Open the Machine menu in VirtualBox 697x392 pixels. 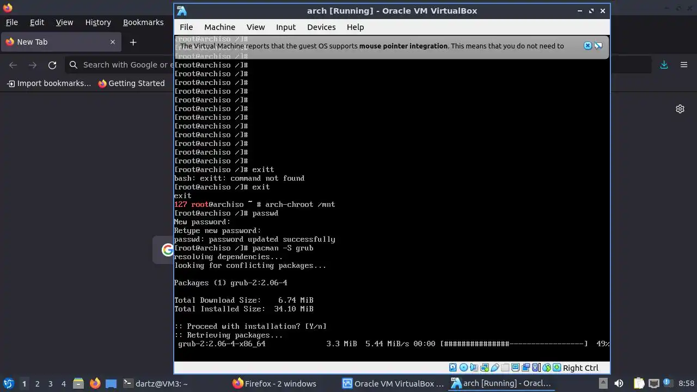coord(219,27)
